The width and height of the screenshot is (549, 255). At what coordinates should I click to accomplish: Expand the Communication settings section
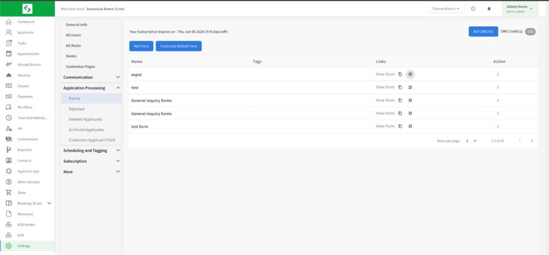pos(92,77)
